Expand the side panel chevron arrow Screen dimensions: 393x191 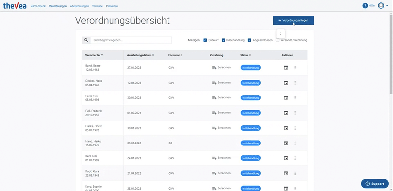tap(281, 34)
